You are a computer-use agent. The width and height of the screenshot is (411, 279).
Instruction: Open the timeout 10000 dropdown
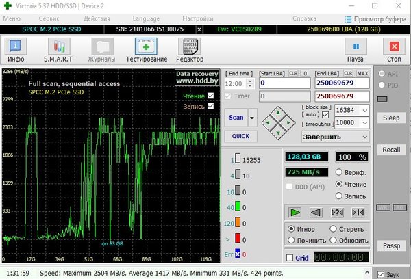point(365,122)
